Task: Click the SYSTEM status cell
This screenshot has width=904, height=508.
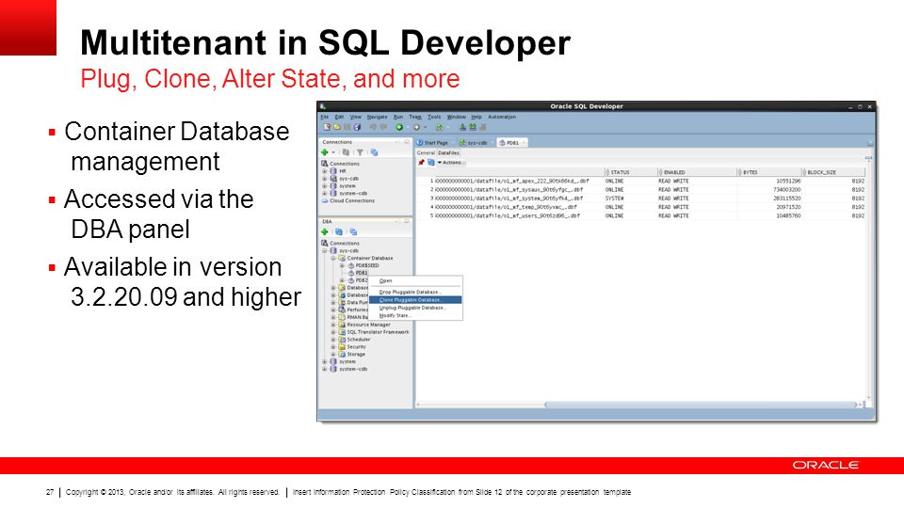Action: click(614, 198)
